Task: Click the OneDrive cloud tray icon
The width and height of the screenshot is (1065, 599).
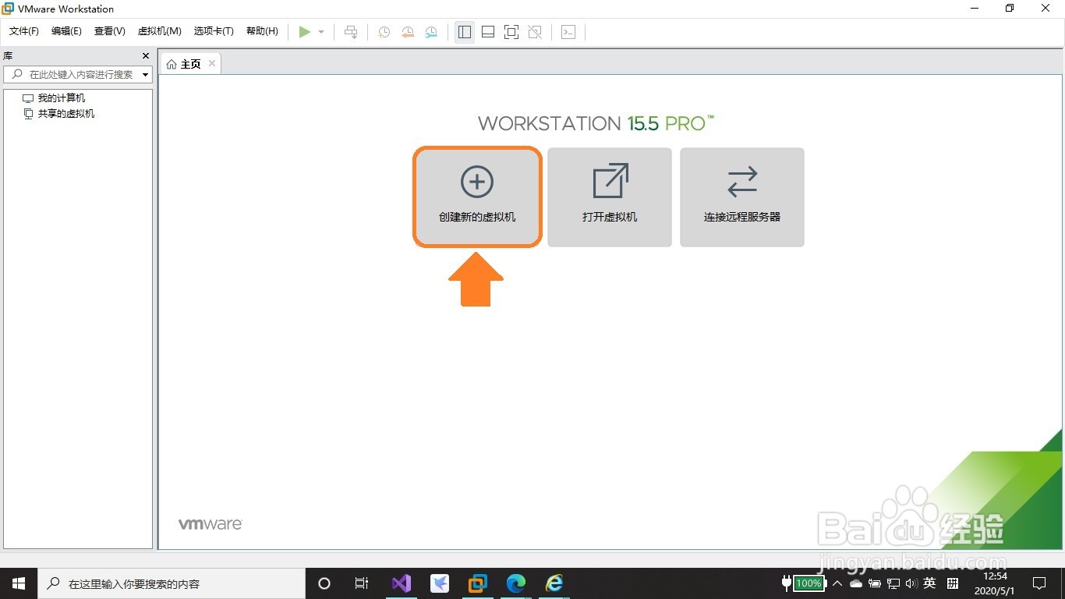Action: 855,583
